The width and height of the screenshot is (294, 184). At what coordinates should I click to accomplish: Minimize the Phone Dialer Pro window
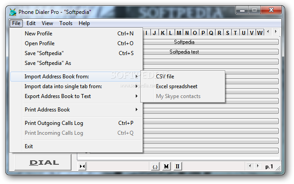(242, 10)
